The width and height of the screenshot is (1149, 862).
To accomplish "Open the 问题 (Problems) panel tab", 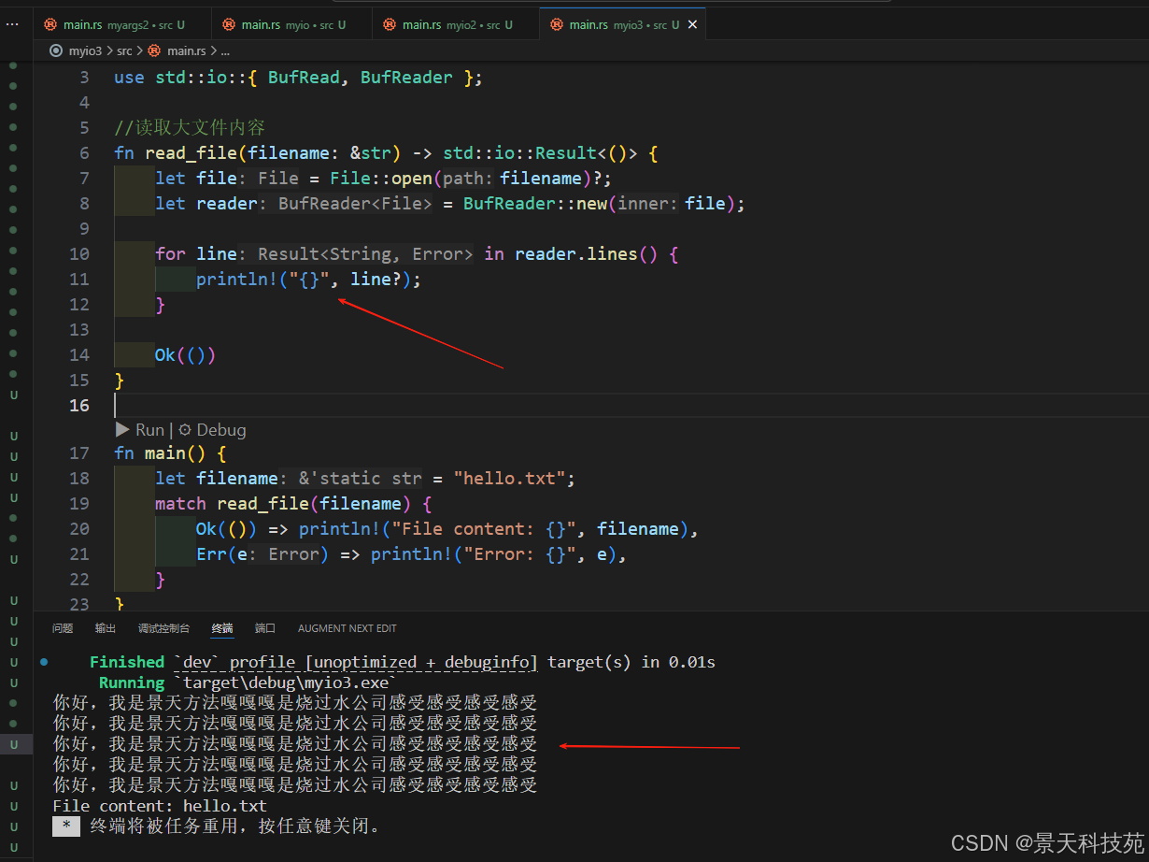I will [63, 628].
